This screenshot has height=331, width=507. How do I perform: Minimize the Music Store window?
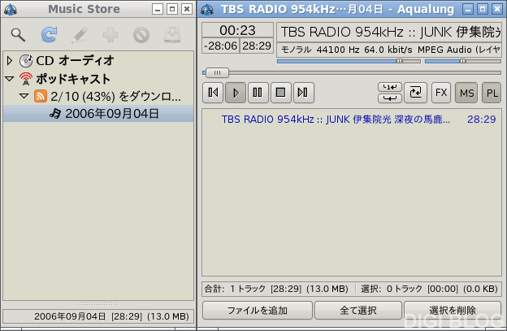tap(158, 9)
